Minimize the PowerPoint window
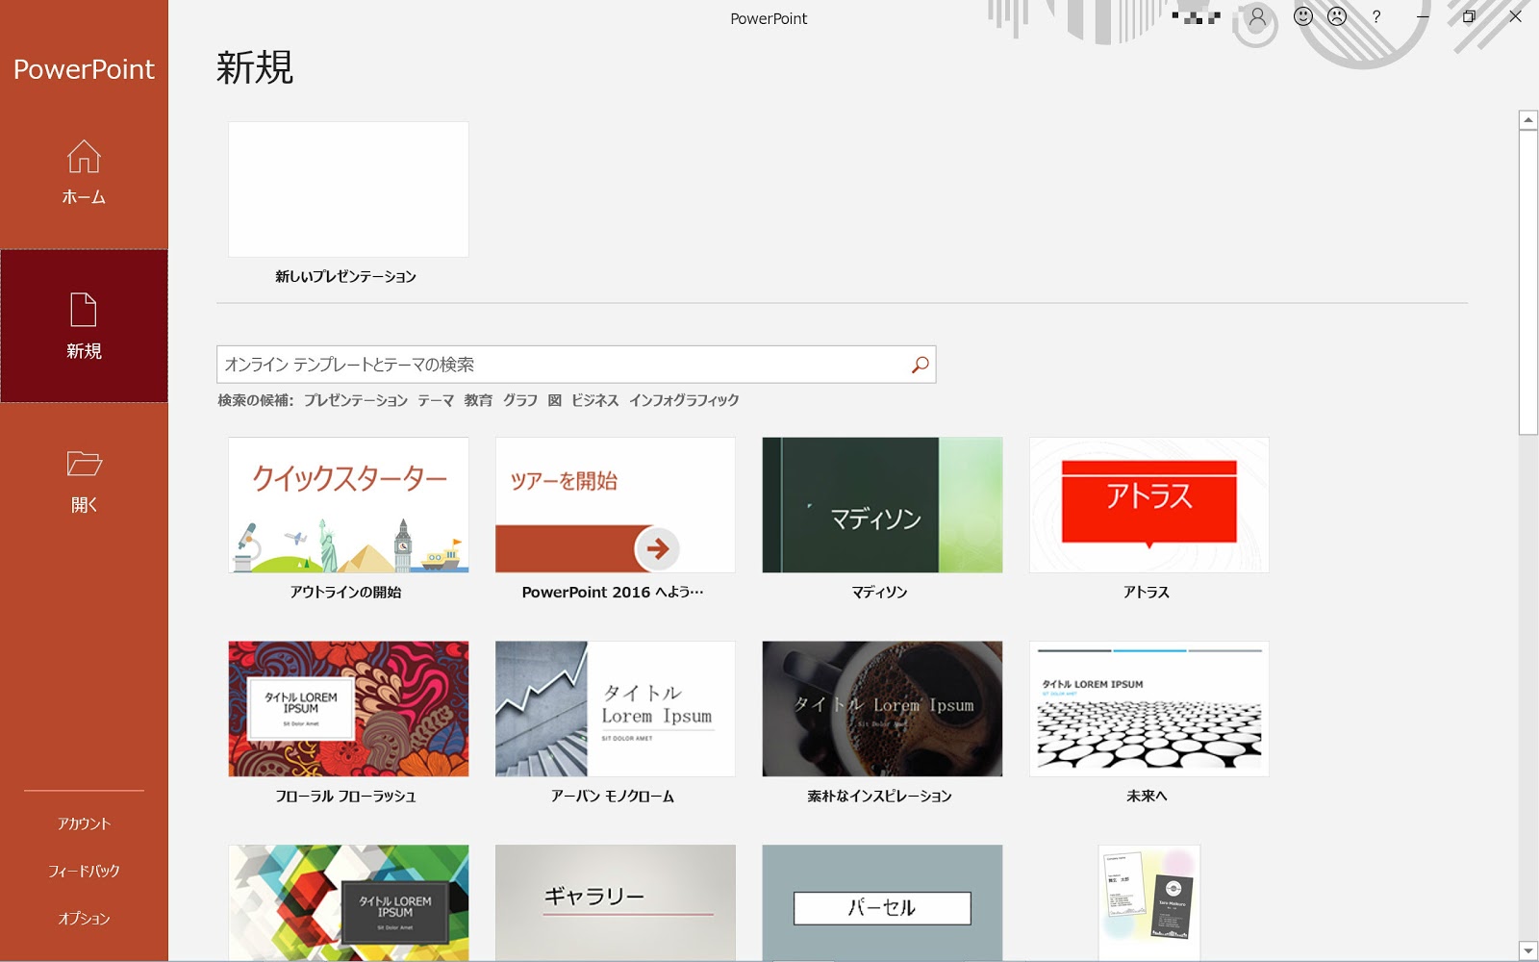The width and height of the screenshot is (1539, 962). tap(1423, 16)
